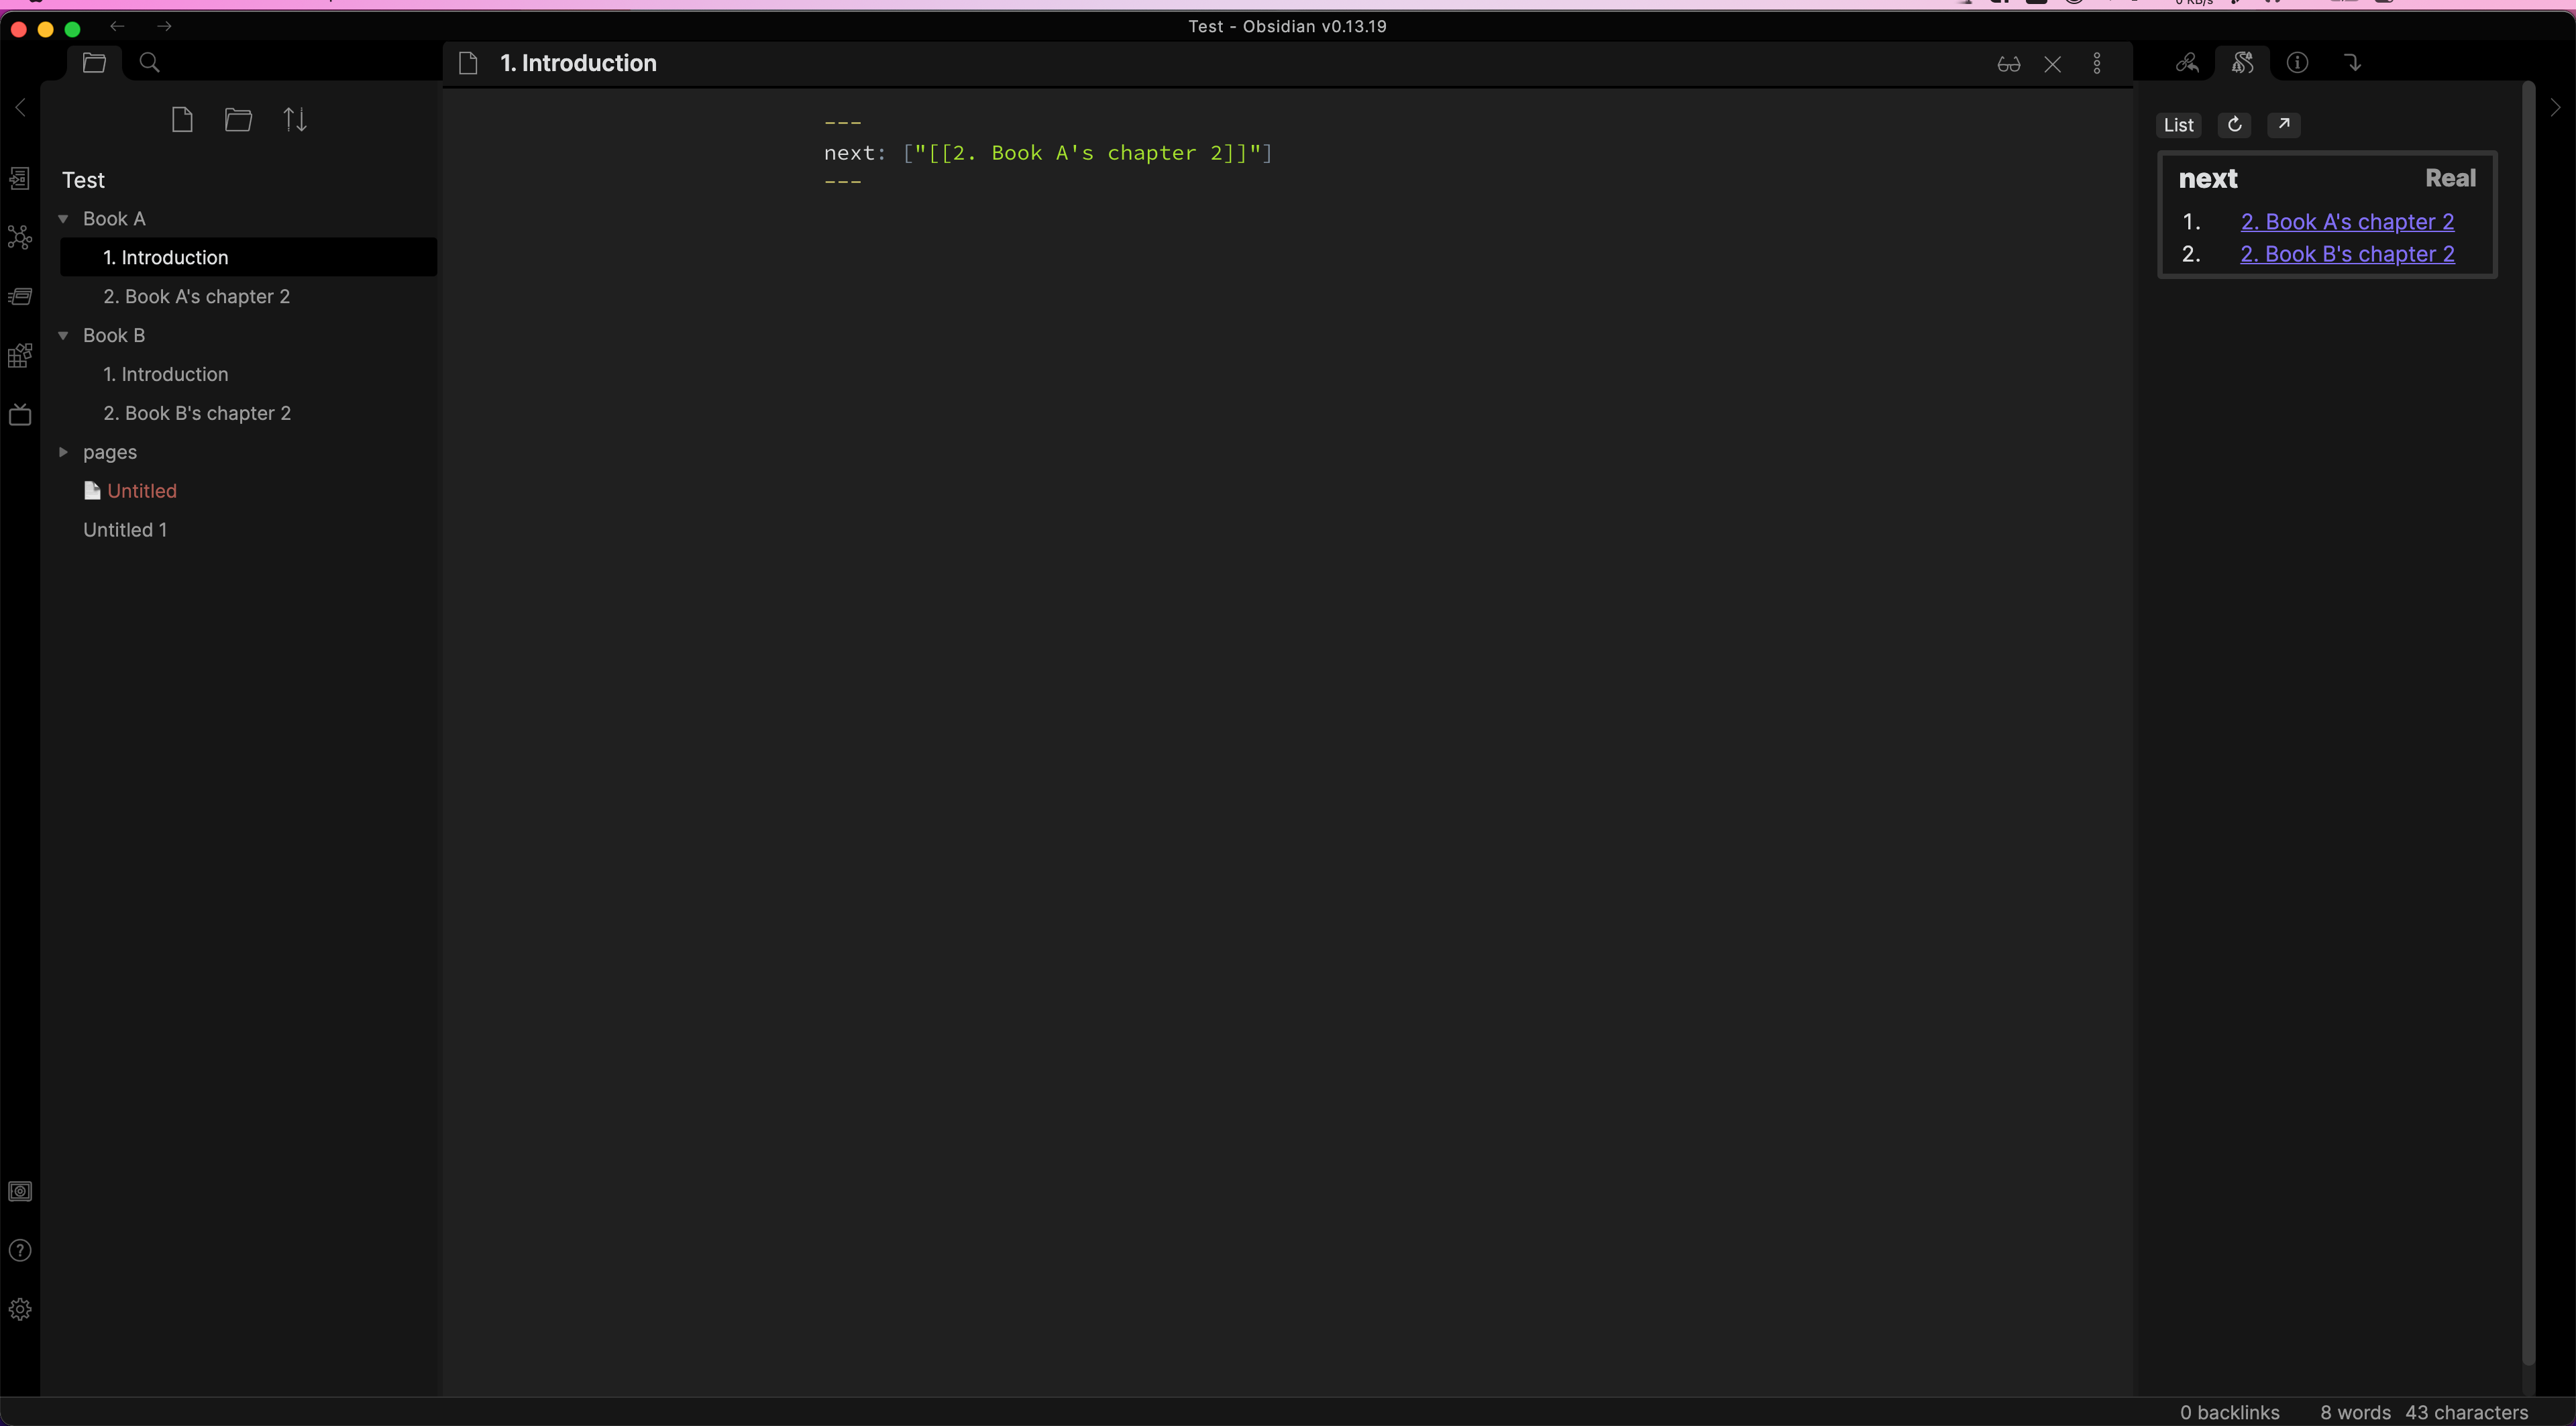Select the Untitled note in the file list

(x=142, y=490)
